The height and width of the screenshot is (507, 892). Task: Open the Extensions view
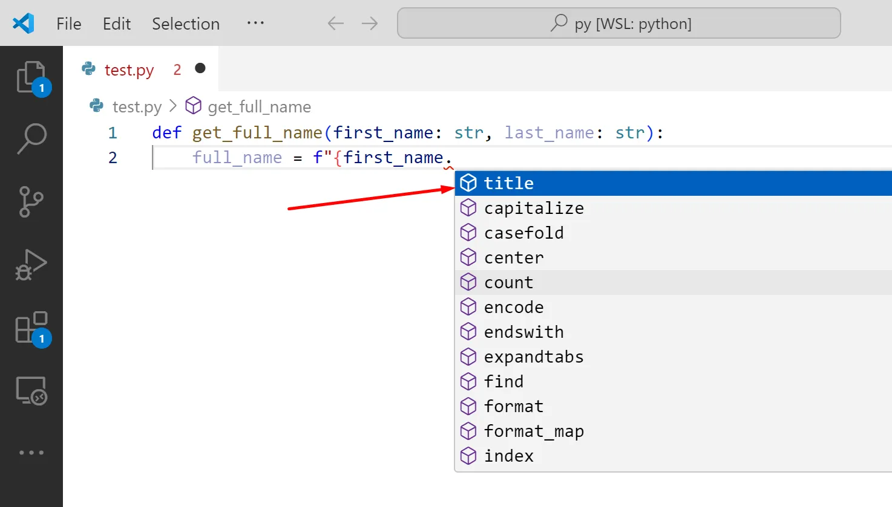31,328
